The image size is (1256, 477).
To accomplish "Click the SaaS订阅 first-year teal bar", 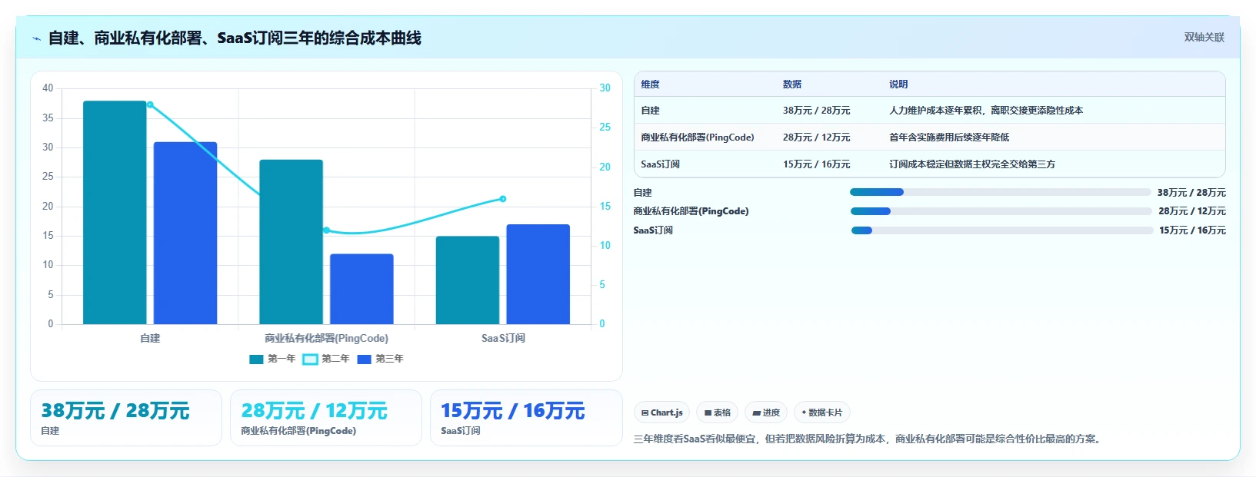I will (x=468, y=280).
